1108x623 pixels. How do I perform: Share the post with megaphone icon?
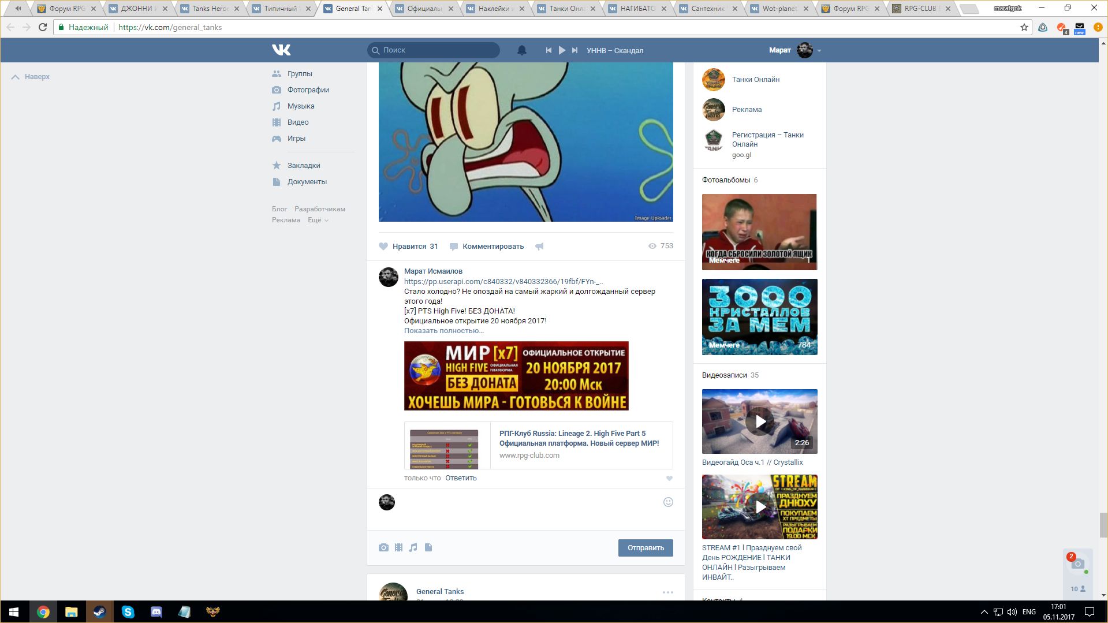[539, 247]
